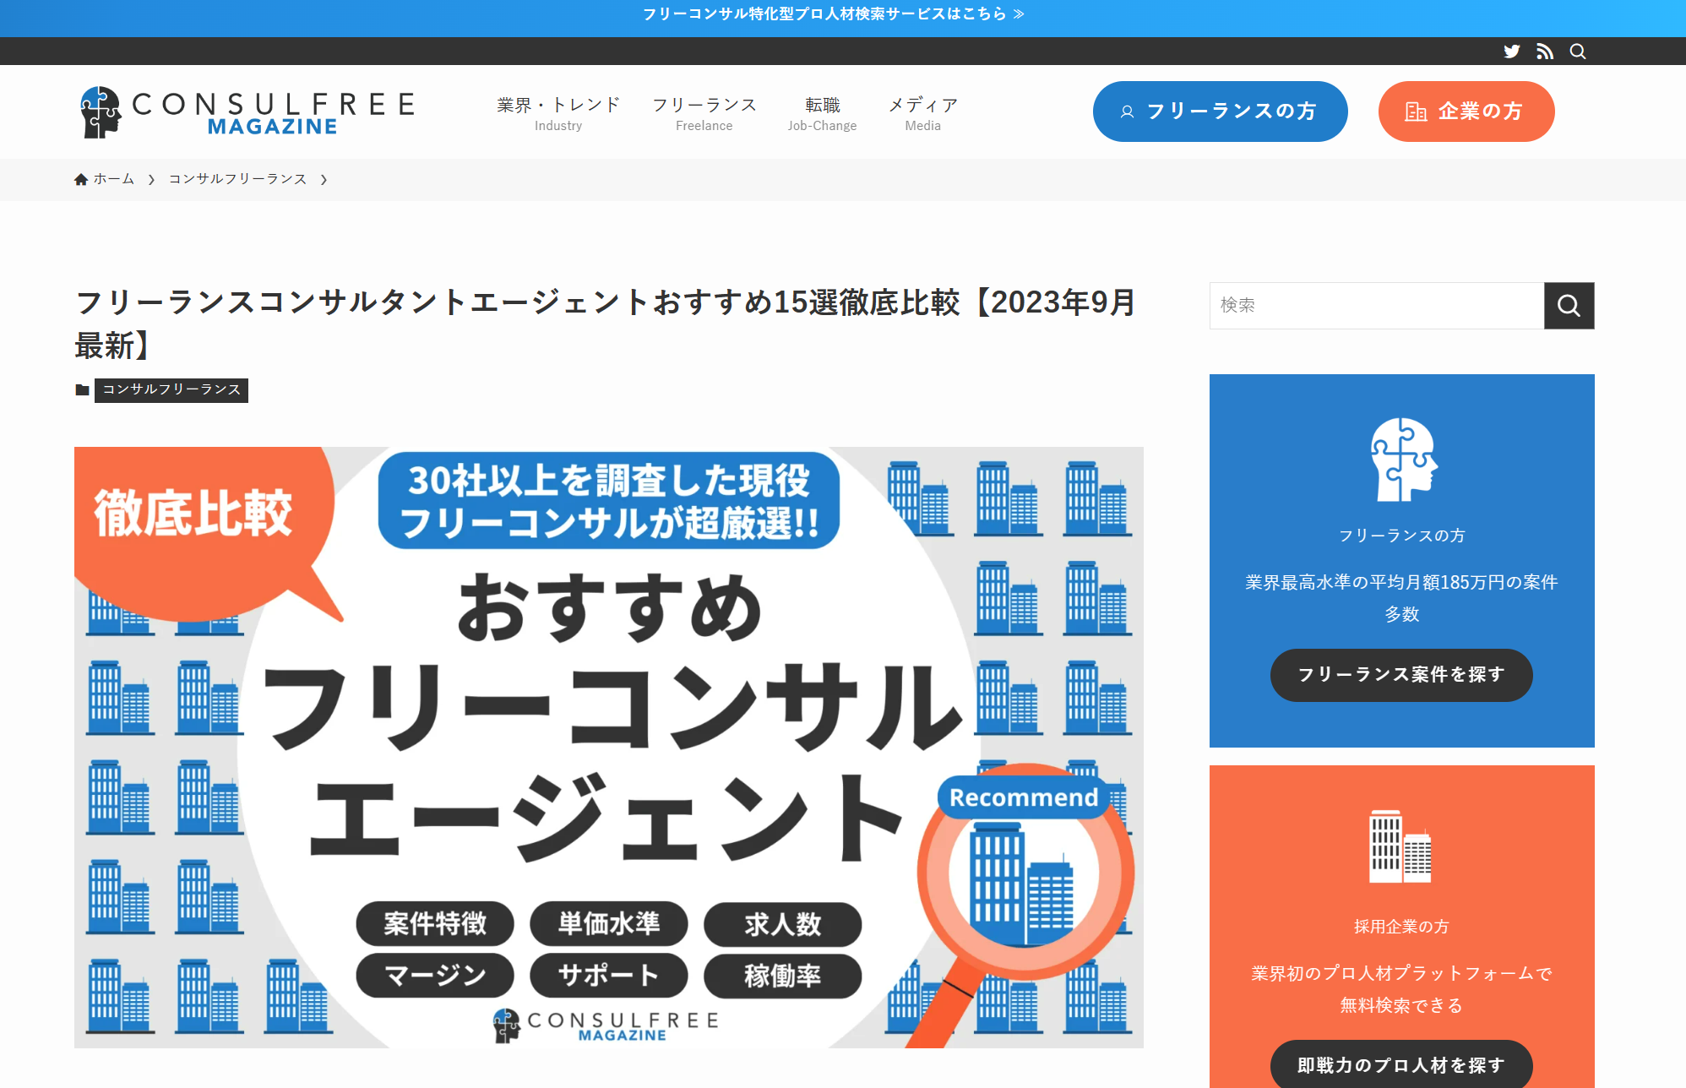Click the blue フリーランスの方 button
The height and width of the screenshot is (1088, 1686).
(1220, 112)
